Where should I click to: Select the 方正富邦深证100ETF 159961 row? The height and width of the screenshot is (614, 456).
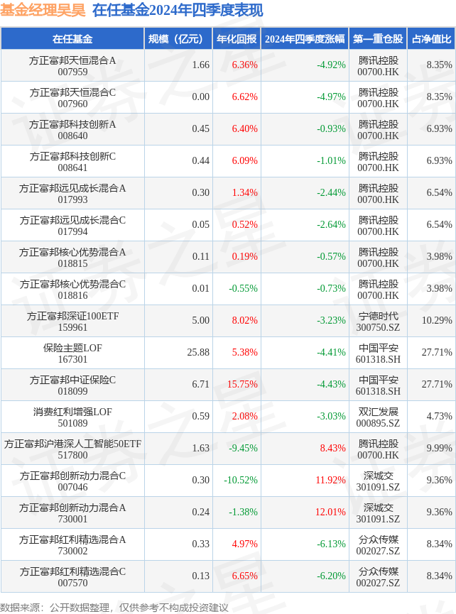tap(228, 321)
